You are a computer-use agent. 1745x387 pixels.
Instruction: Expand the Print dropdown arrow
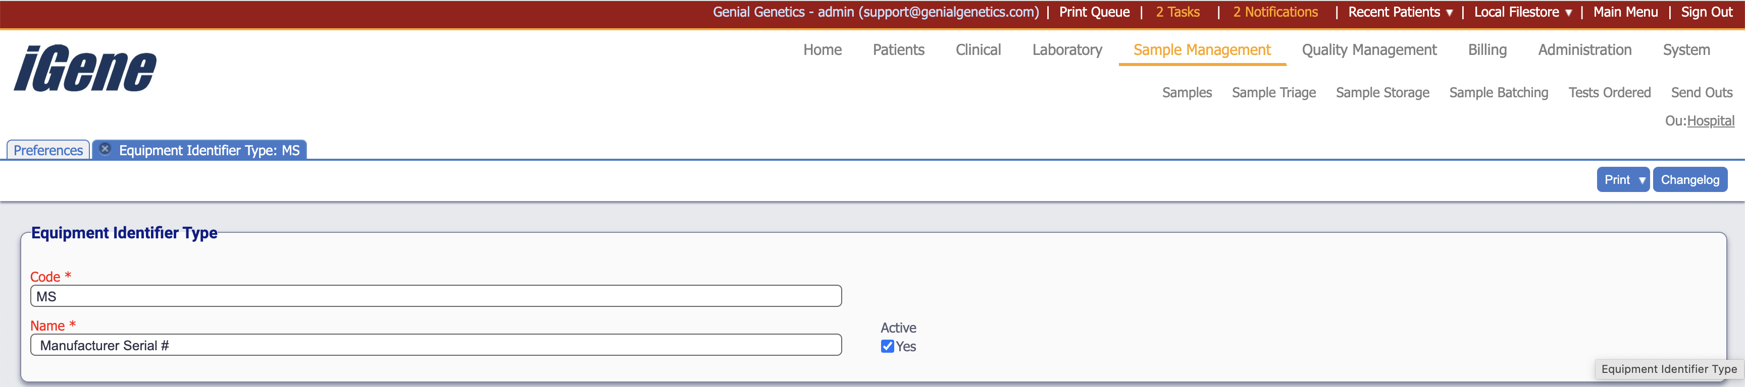click(1641, 180)
